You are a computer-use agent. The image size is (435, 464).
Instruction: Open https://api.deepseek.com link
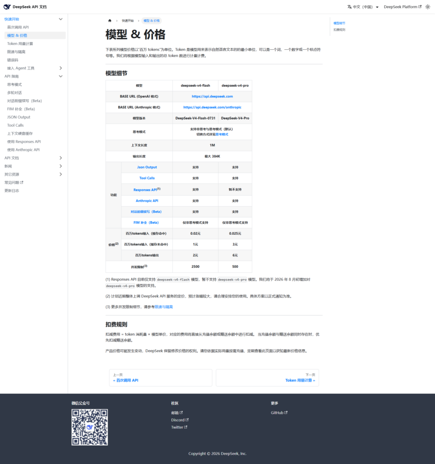(x=212, y=96)
